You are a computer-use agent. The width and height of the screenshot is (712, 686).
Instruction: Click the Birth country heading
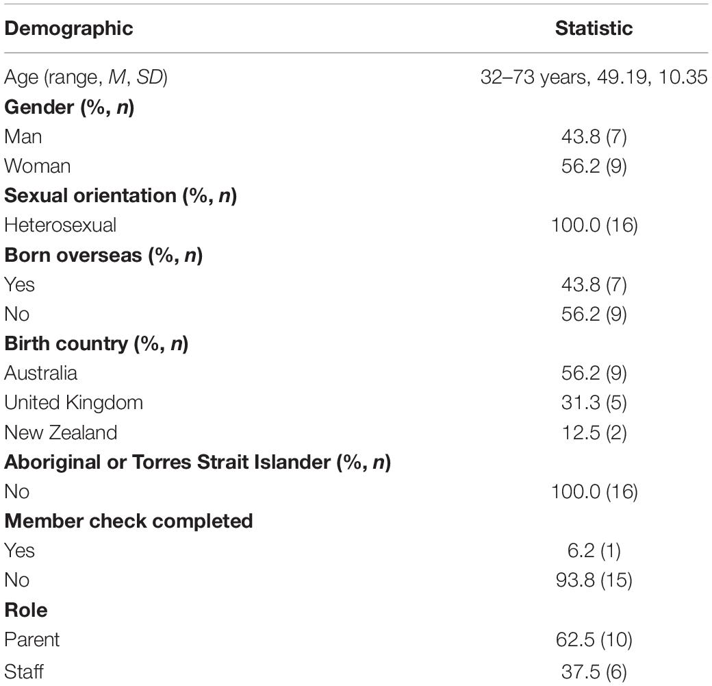click(97, 343)
